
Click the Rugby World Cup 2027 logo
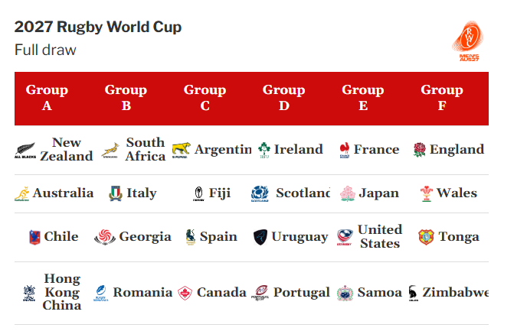pyautogui.click(x=468, y=41)
